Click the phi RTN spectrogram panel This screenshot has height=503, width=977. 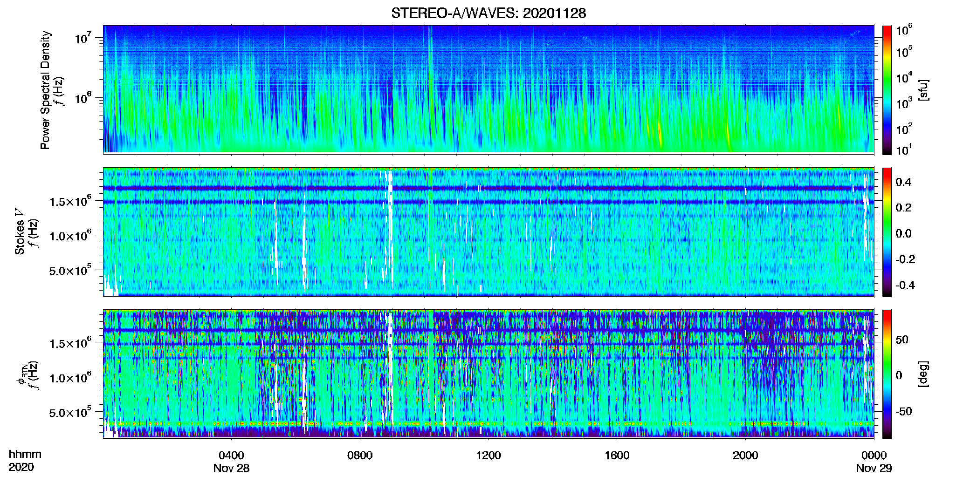click(488, 374)
